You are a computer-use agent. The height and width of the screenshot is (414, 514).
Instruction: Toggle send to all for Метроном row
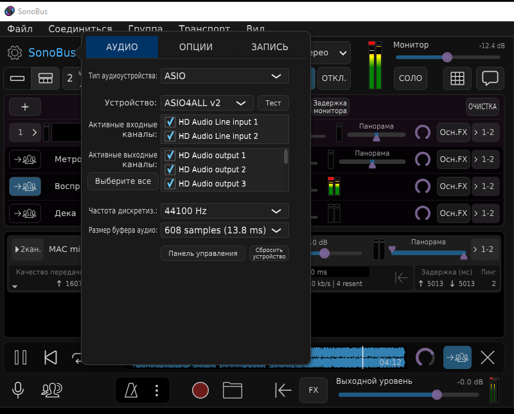pos(25,159)
